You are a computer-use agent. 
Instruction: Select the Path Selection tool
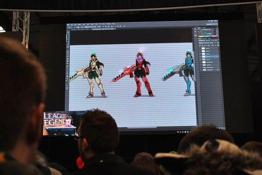point(67,71)
